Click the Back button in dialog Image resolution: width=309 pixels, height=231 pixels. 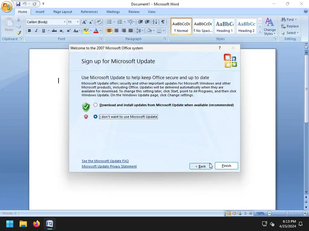click(201, 166)
